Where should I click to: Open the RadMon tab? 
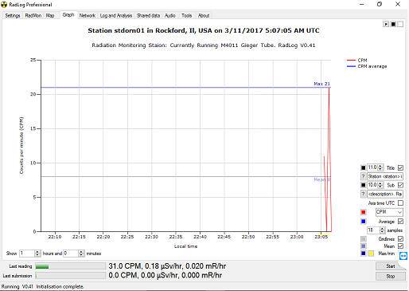pos(33,16)
